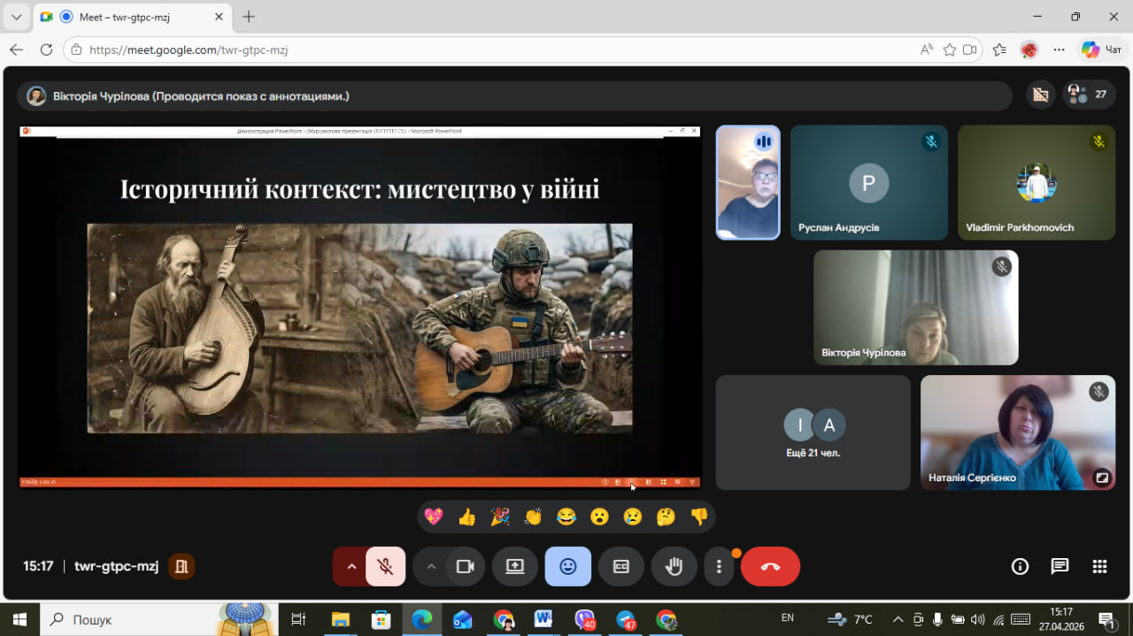Open the in-call chat panel

[x=1060, y=567]
